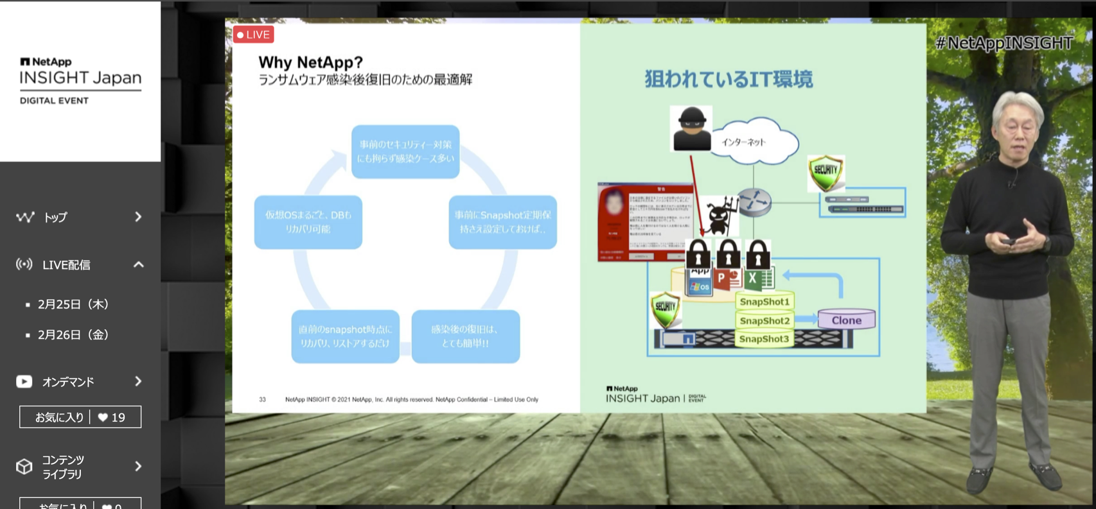This screenshot has width=1096, height=509.
Task: Click the red LIVE badge on video
Action: (254, 35)
